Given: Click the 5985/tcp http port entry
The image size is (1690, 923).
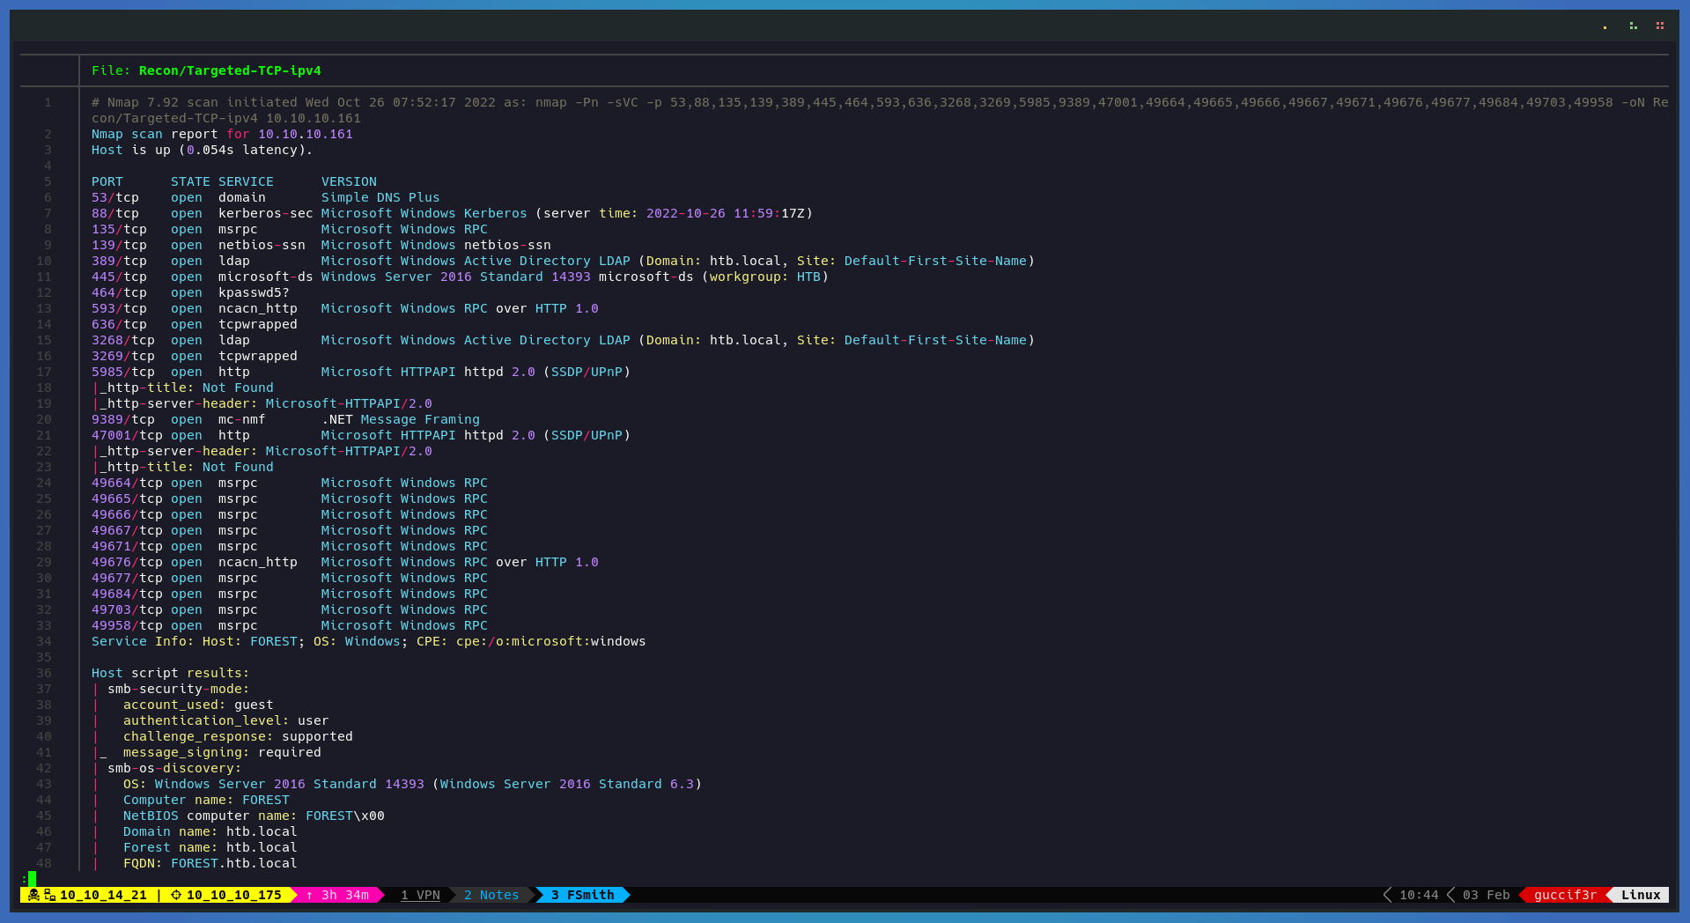Looking at the screenshot, I should point(123,372).
